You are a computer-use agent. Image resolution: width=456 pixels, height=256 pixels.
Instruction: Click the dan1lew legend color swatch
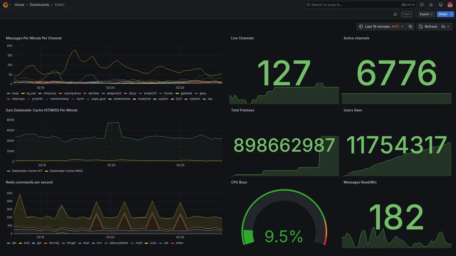85,94
